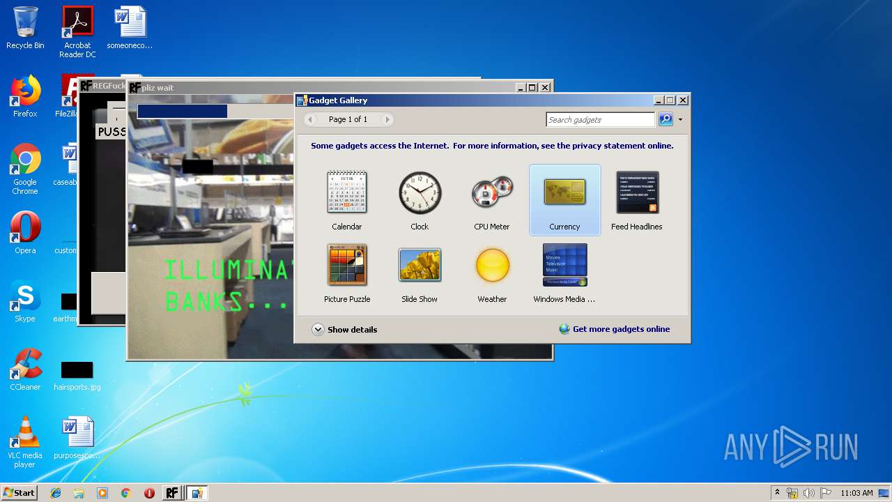Click the 'Page 1 of 1' text
The width and height of the screenshot is (892, 502).
348,119
